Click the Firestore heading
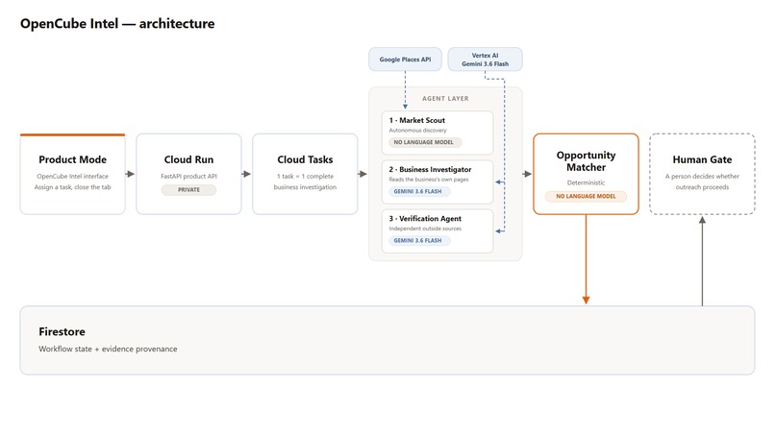Viewport: 775px width, 435px height. click(62, 332)
